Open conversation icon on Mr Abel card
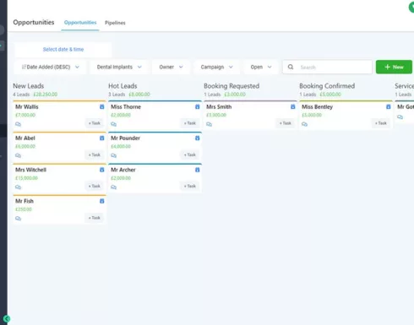The image size is (414, 325). (18, 155)
